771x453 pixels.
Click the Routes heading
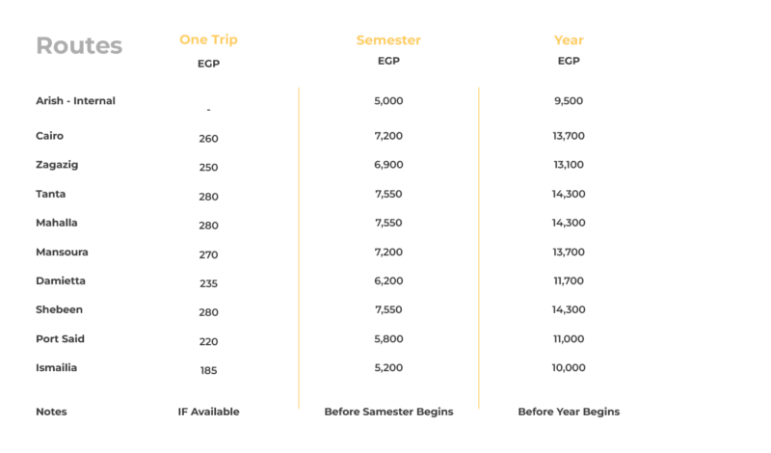pyautogui.click(x=79, y=45)
